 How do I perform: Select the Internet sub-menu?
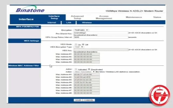52,23
